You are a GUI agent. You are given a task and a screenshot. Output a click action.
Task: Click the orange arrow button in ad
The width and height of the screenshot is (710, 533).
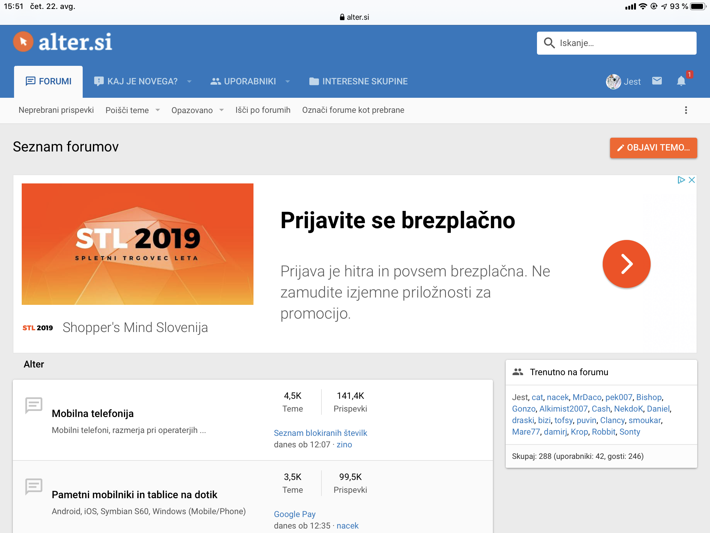pos(626,264)
